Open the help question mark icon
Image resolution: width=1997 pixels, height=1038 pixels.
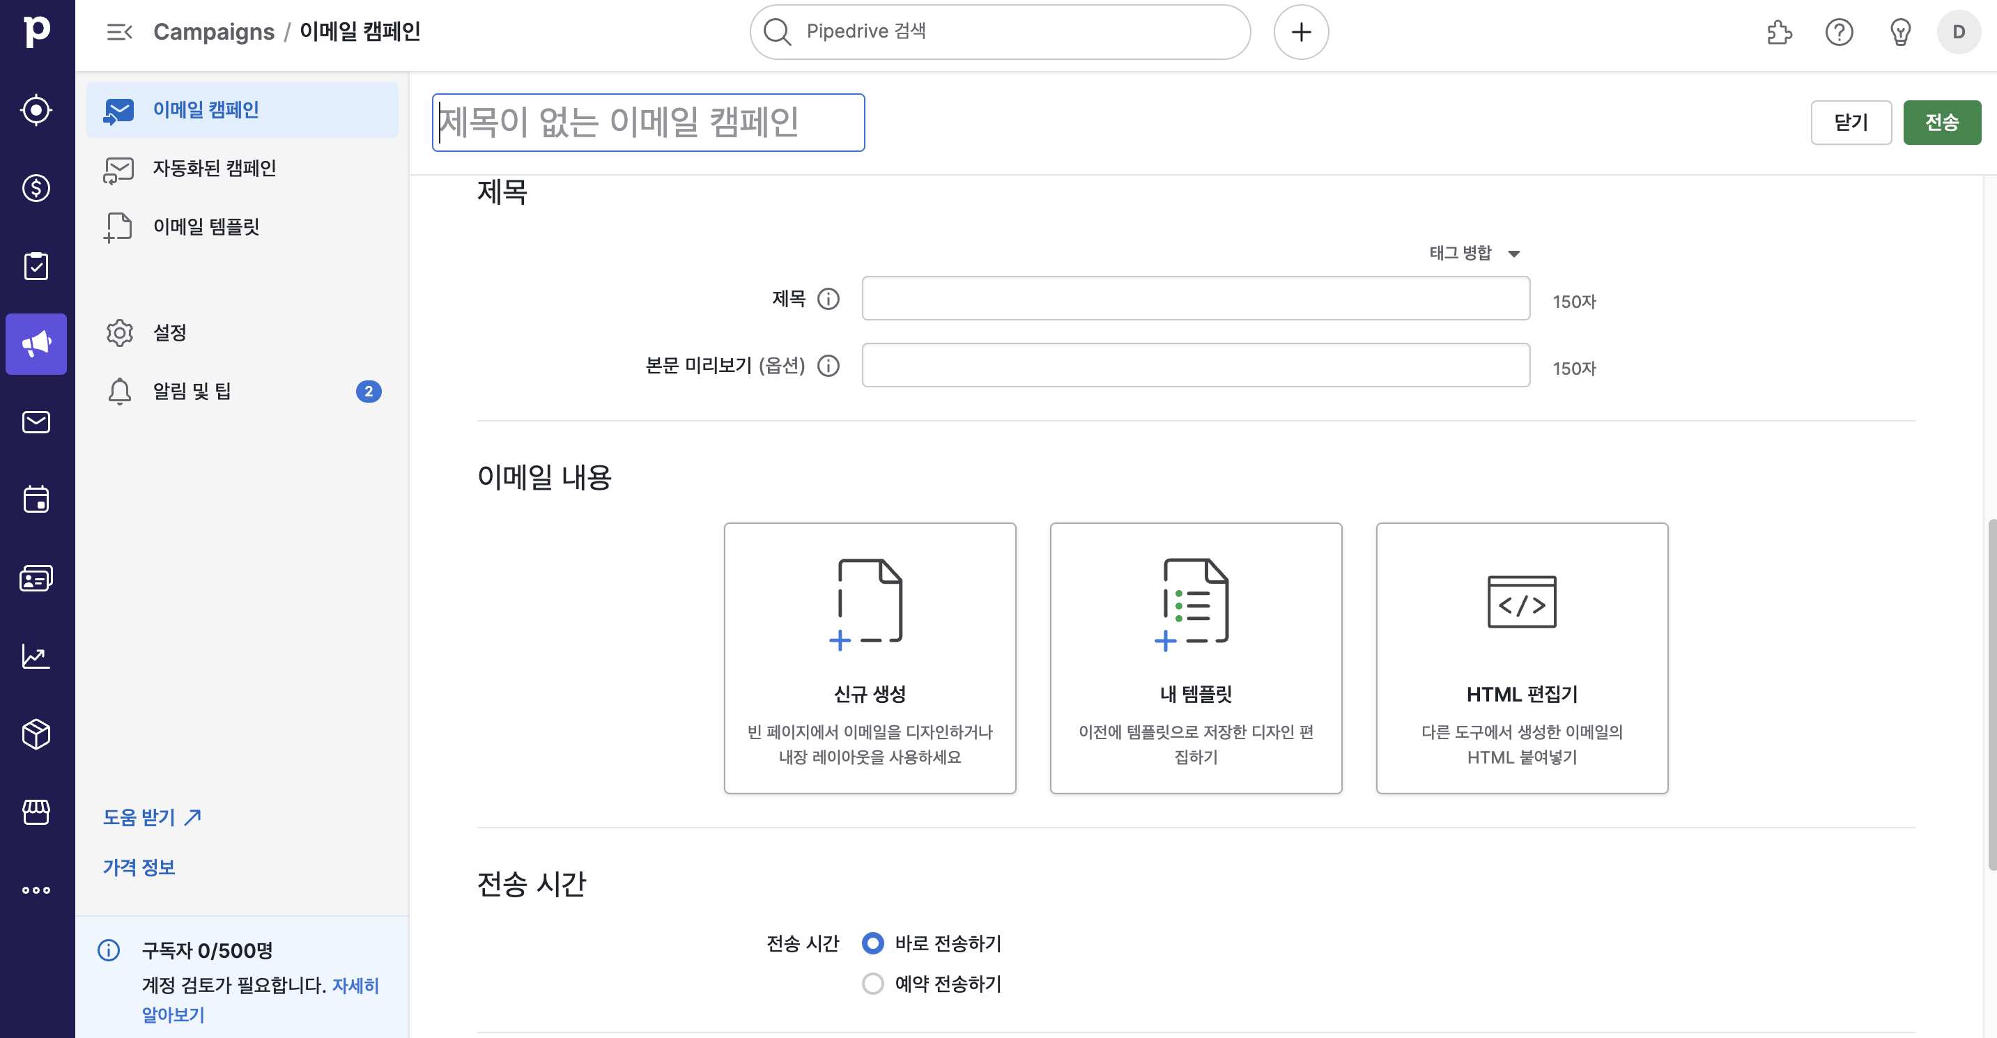click(1838, 32)
